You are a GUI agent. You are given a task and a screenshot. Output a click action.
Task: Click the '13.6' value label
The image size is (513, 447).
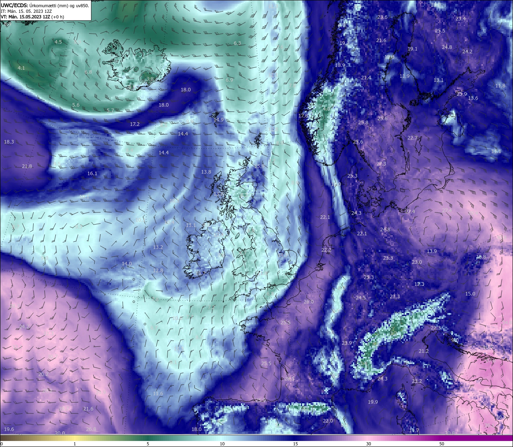[473, 98]
